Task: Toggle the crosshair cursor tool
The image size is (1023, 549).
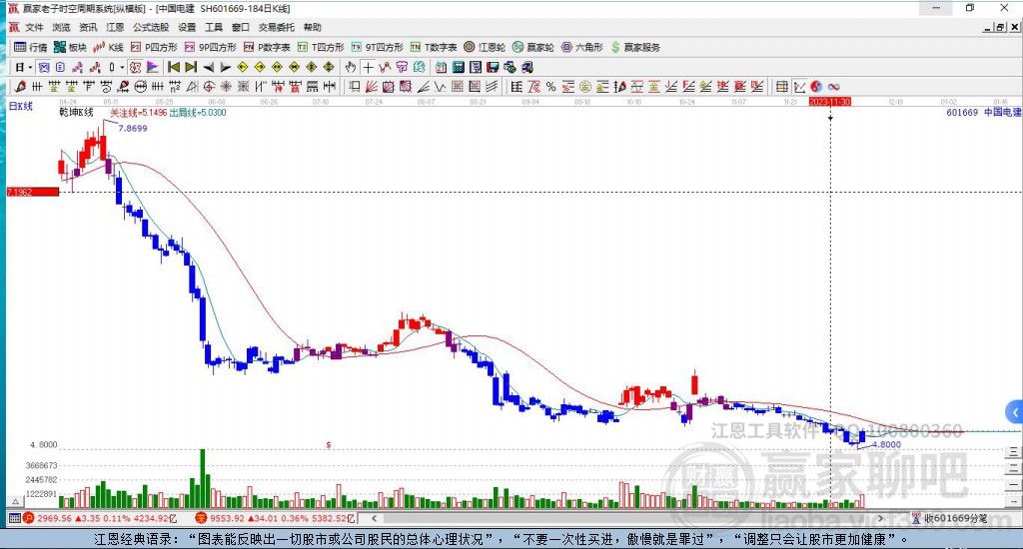Action: [x=368, y=67]
